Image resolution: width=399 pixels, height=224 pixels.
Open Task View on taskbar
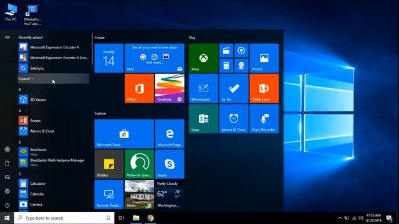point(122,218)
